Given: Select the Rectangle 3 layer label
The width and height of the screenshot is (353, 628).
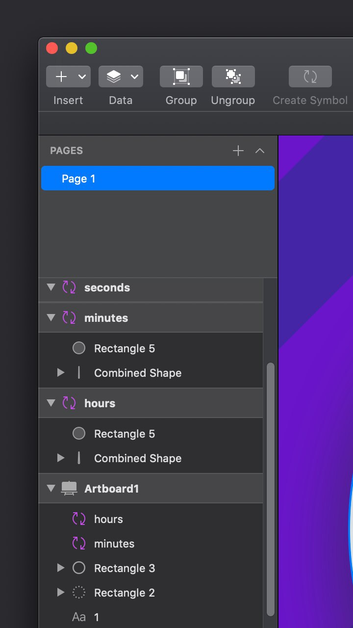Looking at the screenshot, I should tap(125, 568).
